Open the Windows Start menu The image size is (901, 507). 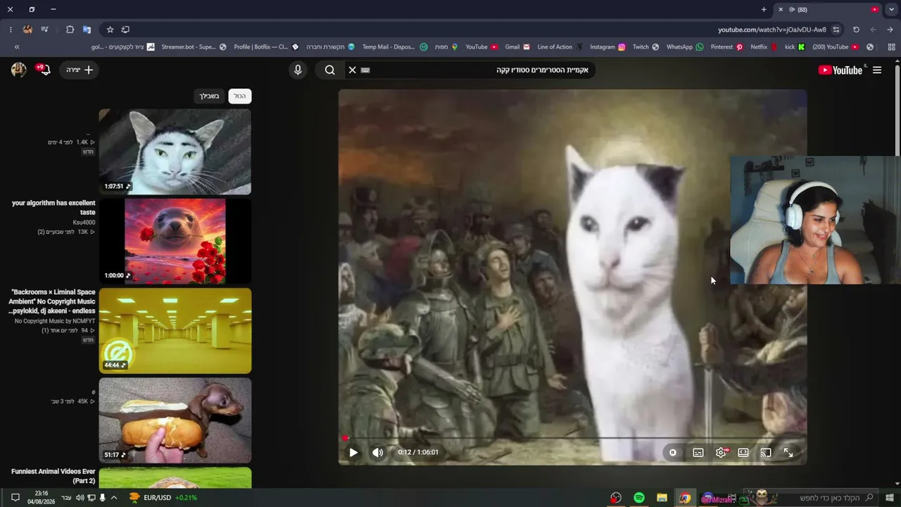890,498
